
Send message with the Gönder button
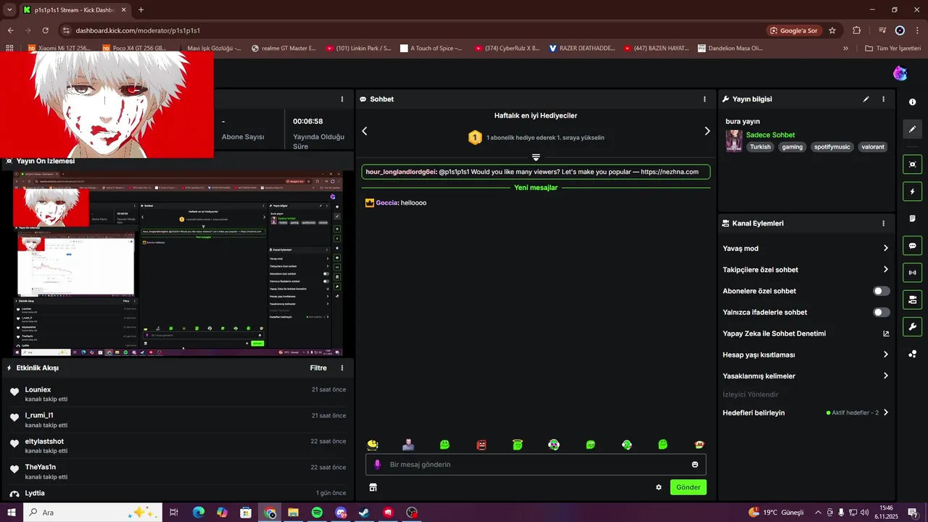pos(688,487)
